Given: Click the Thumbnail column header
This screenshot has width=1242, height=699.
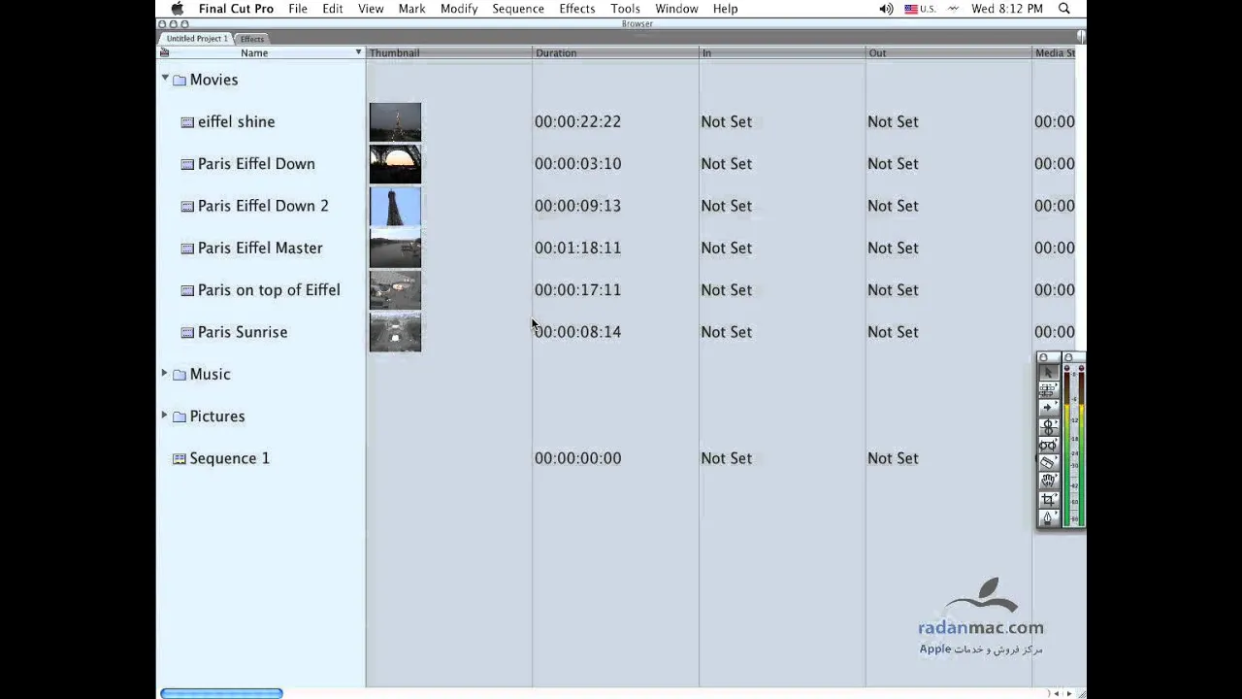Looking at the screenshot, I should pyautogui.click(x=449, y=53).
